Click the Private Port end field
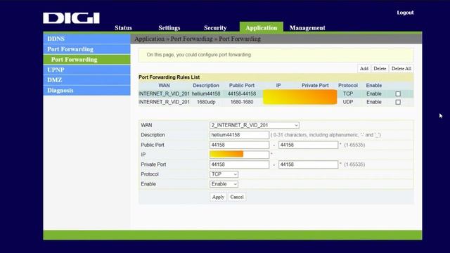This screenshot has height=253, width=450. click(308, 164)
